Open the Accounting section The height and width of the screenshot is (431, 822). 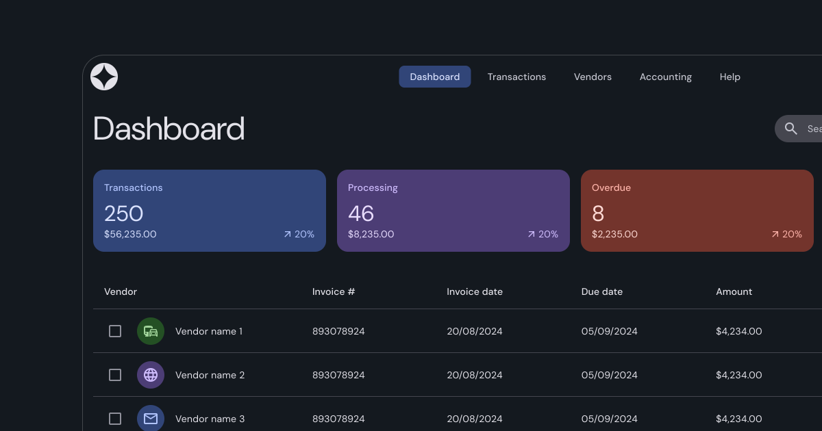[665, 77]
